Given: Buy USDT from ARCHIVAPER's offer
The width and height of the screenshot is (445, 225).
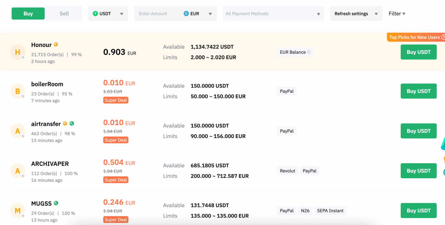Looking at the screenshot, I should point(418,171).
